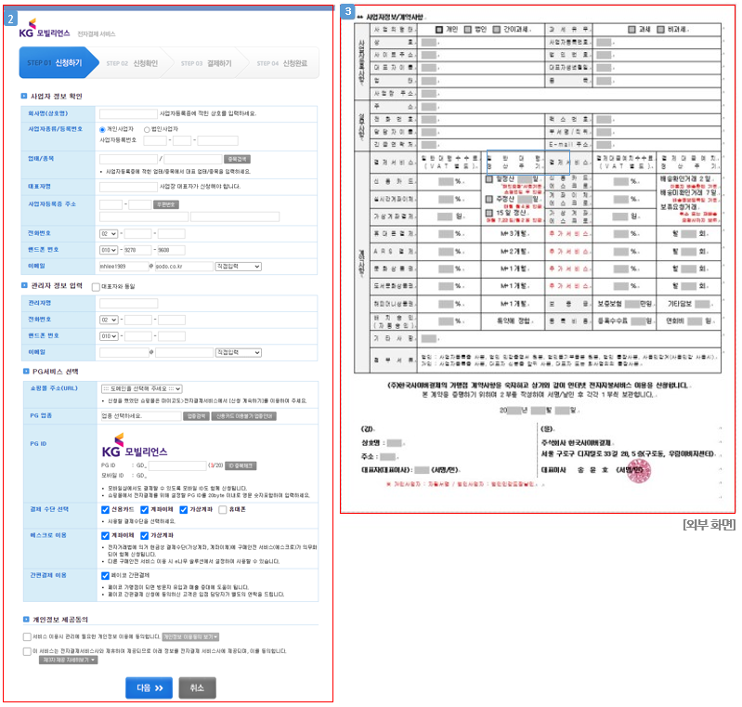Viewport: 742px width, 707px height.
Task: Click the 우편번호 search button
Action: click(166, 203)
